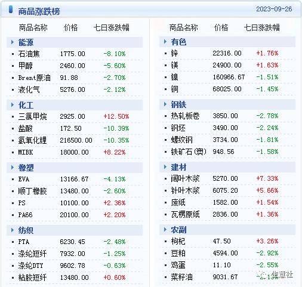Click 镍 price 160966.67
Image resolution: width=302 pixels, height=287 pixels.
(229, 77)
